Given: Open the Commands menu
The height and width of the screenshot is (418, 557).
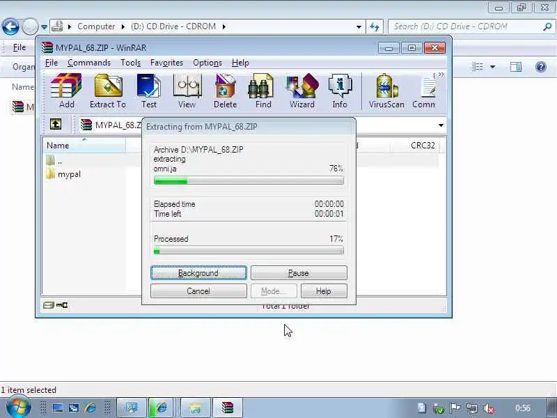Looking at the screenshot, I should pyautogui.click(x=89, y=63).
